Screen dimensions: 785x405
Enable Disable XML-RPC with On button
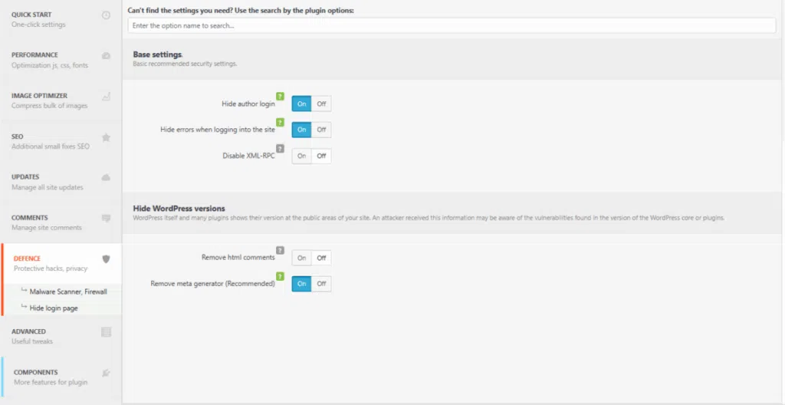point(302,156)
